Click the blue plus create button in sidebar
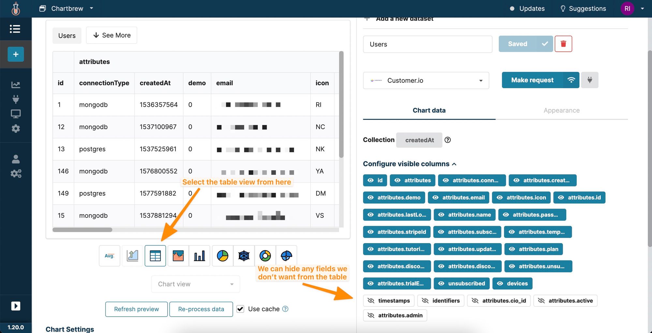The height and width of the screenshot is (333, 652). (x=16, y=54)
